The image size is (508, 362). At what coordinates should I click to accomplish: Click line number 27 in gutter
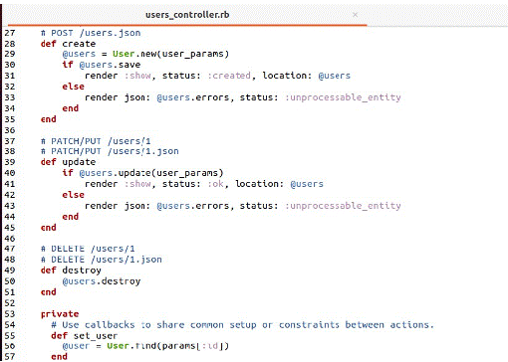(10, 33)
